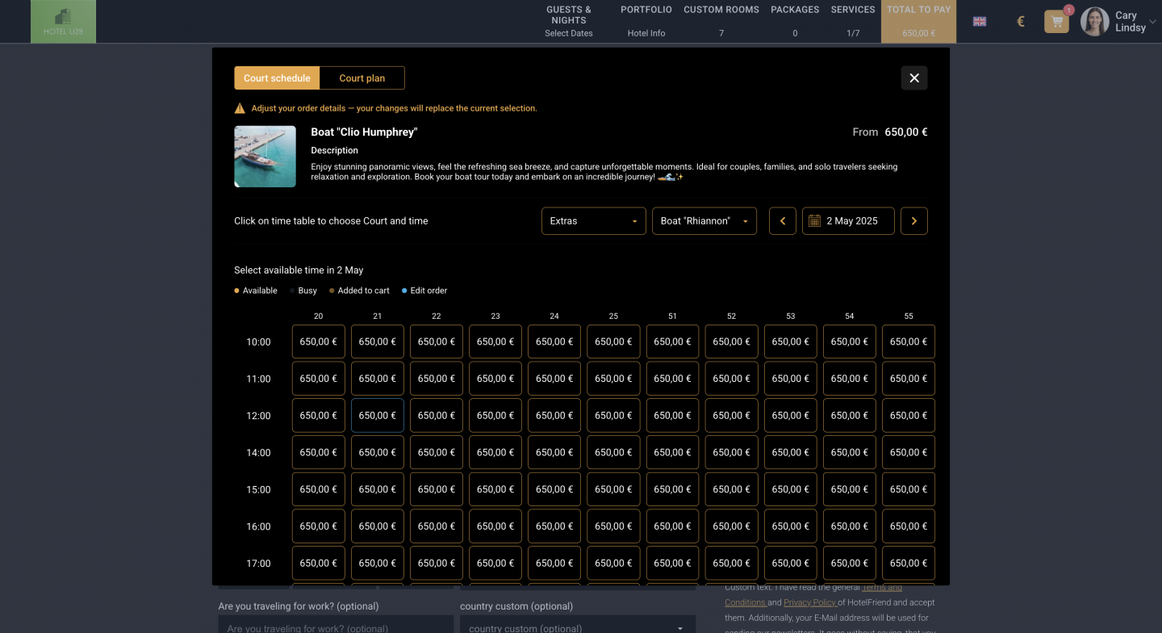Screen dimensions: 1162x633
Task: Change language via the UK flag icon
Action: click(980, 22)
